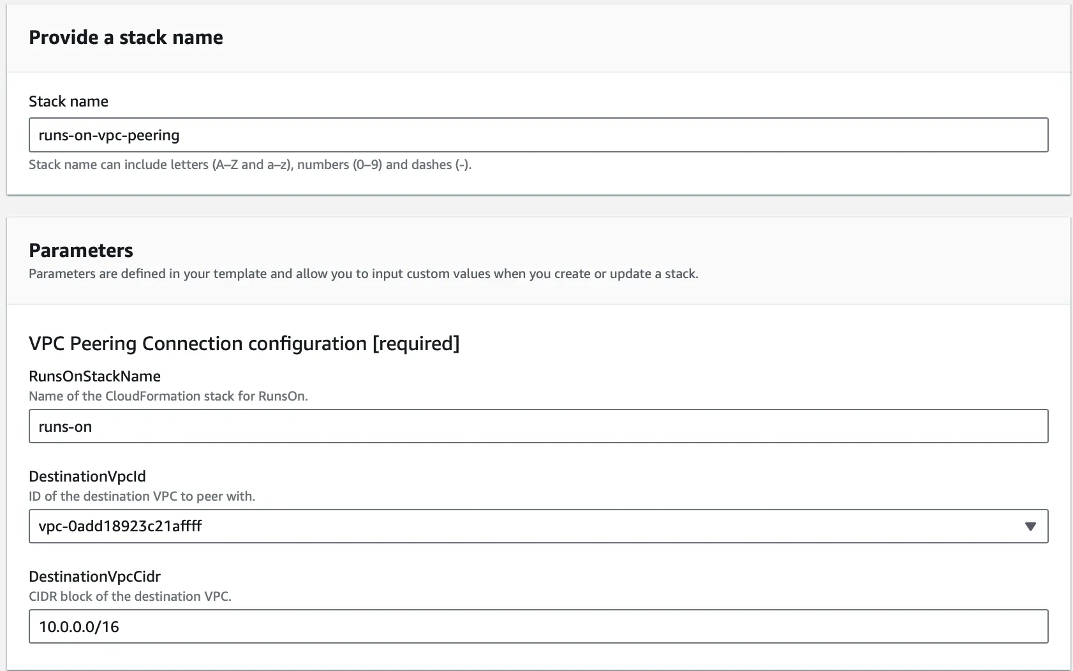Click the Stack name input field
Image resolution: width=1073 pixels, height=671 pixels.
[x=447, y=135]
